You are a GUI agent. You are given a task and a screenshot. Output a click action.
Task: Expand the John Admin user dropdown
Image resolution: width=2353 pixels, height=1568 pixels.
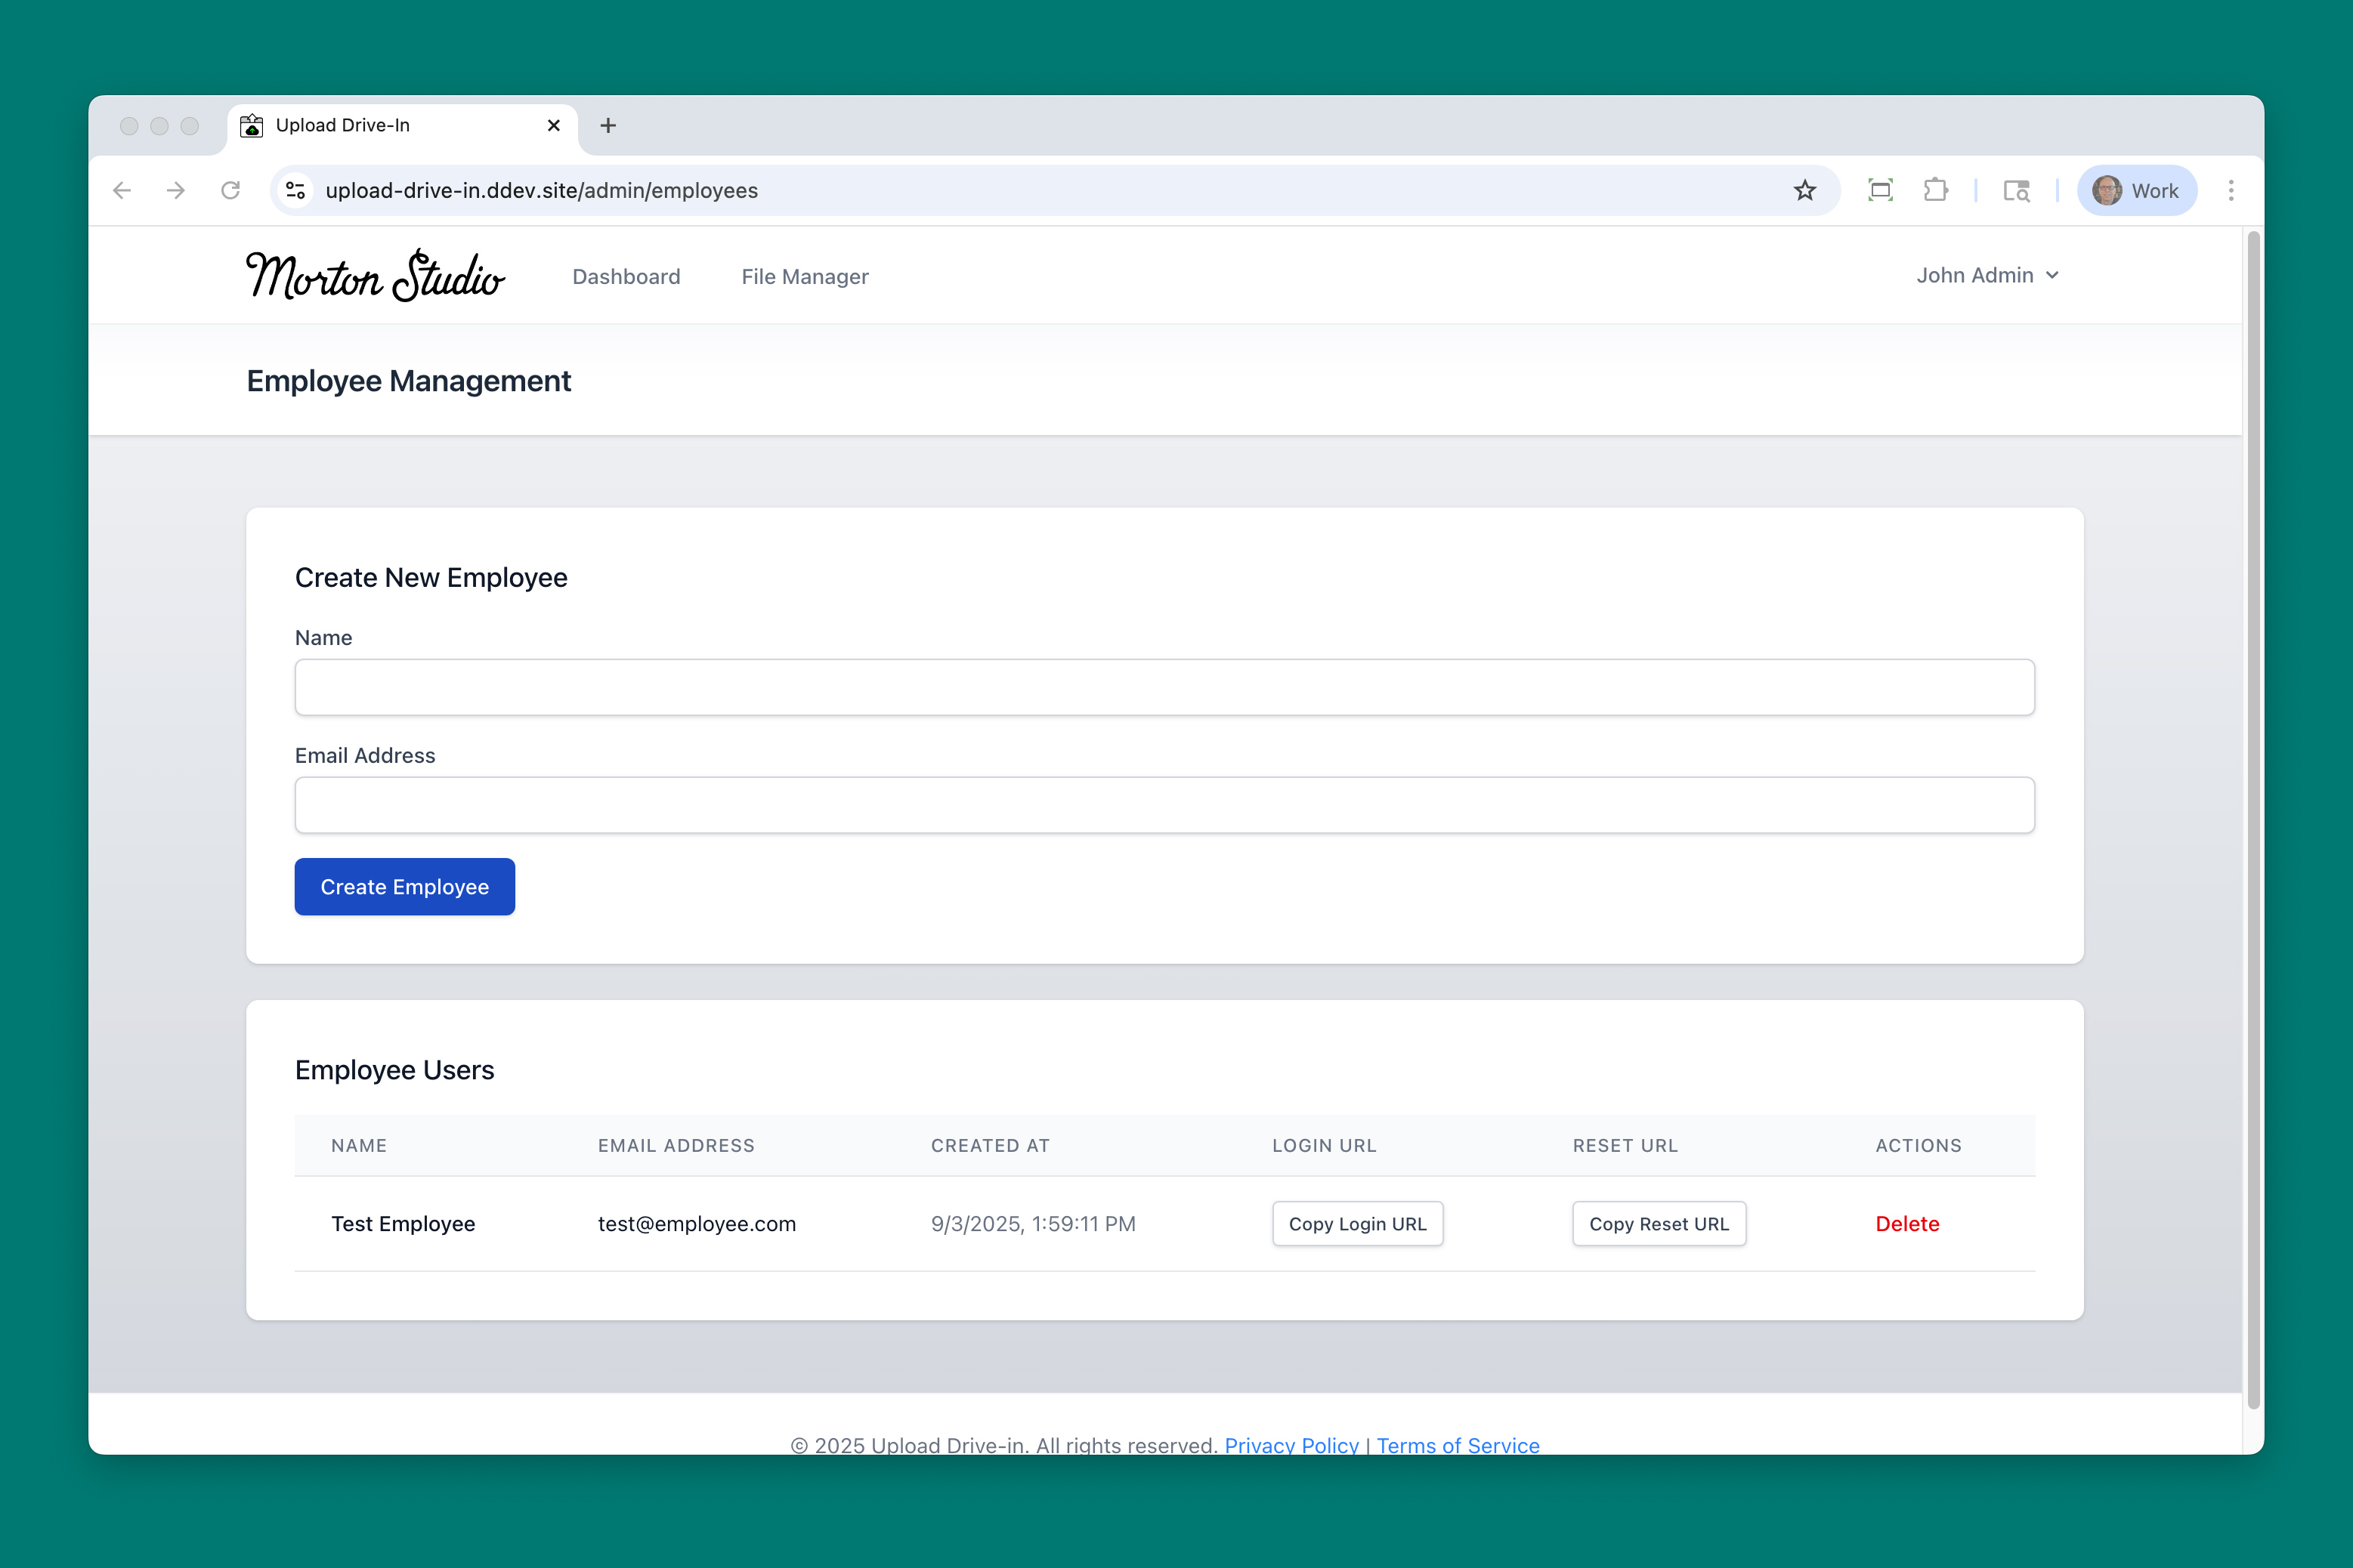(x=1987, y=275)
